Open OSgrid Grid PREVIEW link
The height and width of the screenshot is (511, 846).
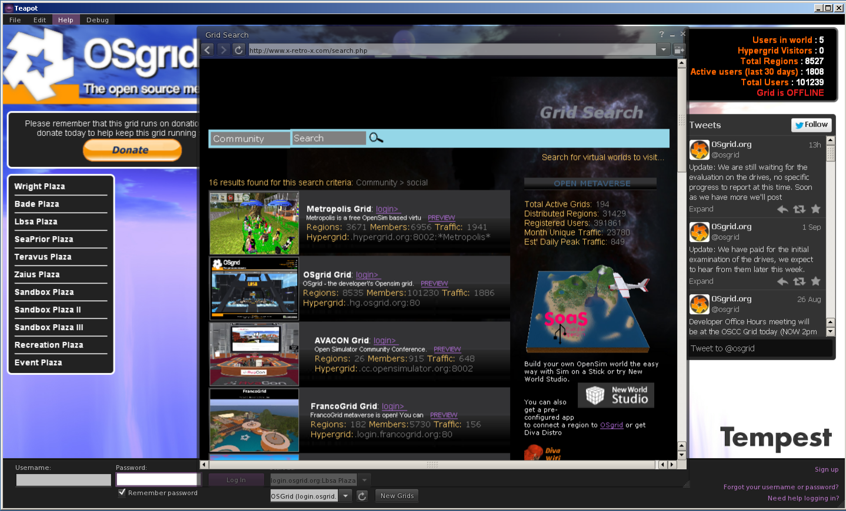click(x=434, y=284)
